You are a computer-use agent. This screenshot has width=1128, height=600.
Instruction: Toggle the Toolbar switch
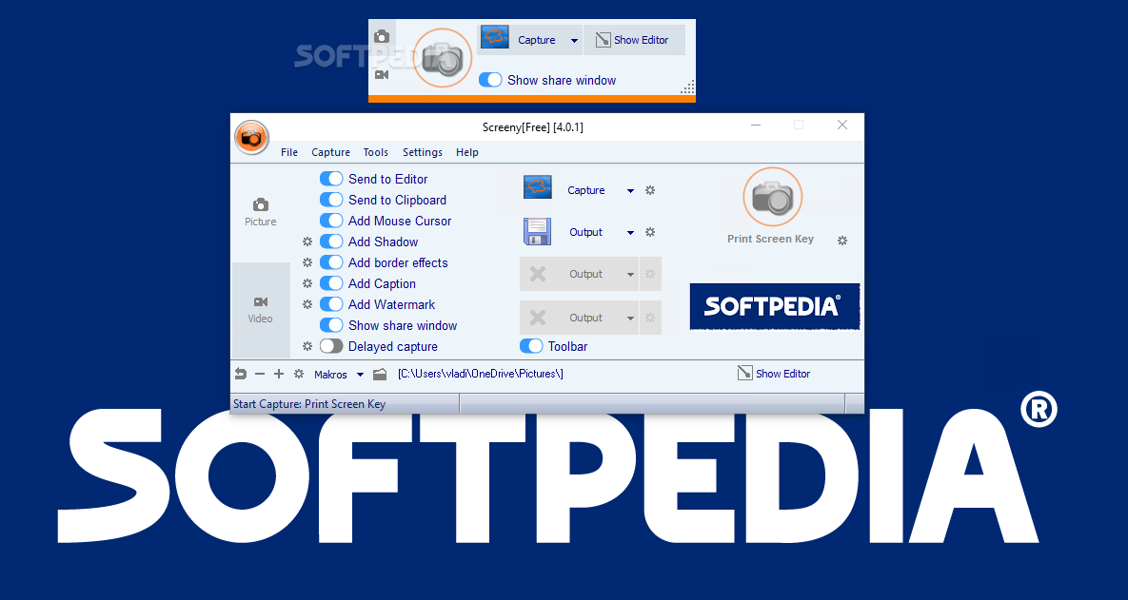coord(531,345)
